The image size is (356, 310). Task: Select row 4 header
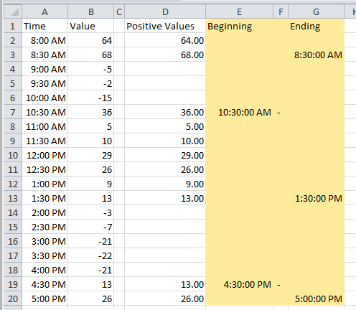click(x=13, y=69)
